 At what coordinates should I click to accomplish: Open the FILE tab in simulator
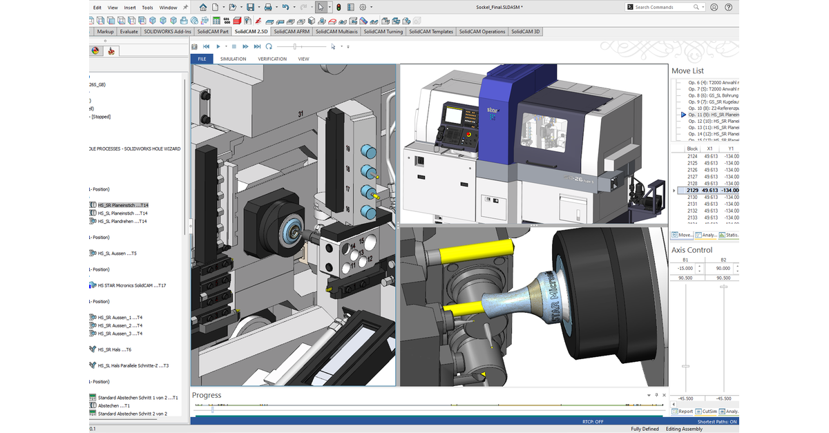[x=202, y=59]
